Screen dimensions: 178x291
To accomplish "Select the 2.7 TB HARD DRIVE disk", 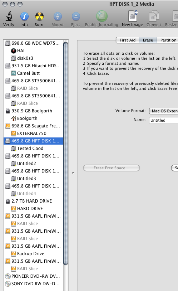I will click(33, 201).
